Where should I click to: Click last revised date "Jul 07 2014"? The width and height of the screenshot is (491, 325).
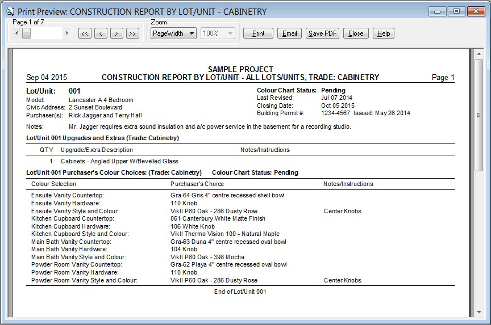click(336, 98)
